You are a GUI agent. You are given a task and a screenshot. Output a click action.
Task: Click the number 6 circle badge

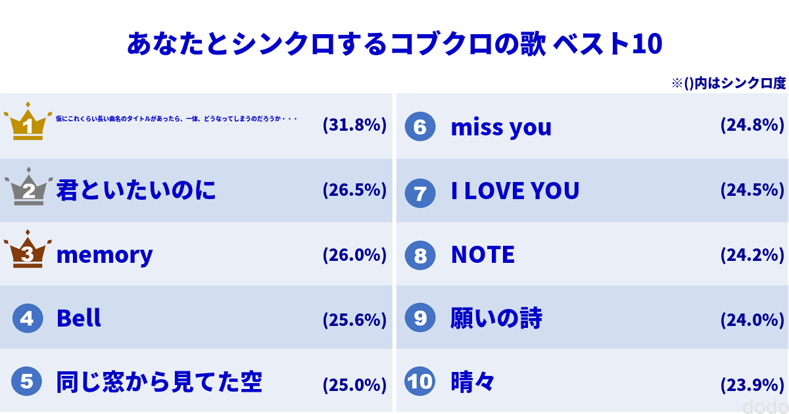(420, 127)
